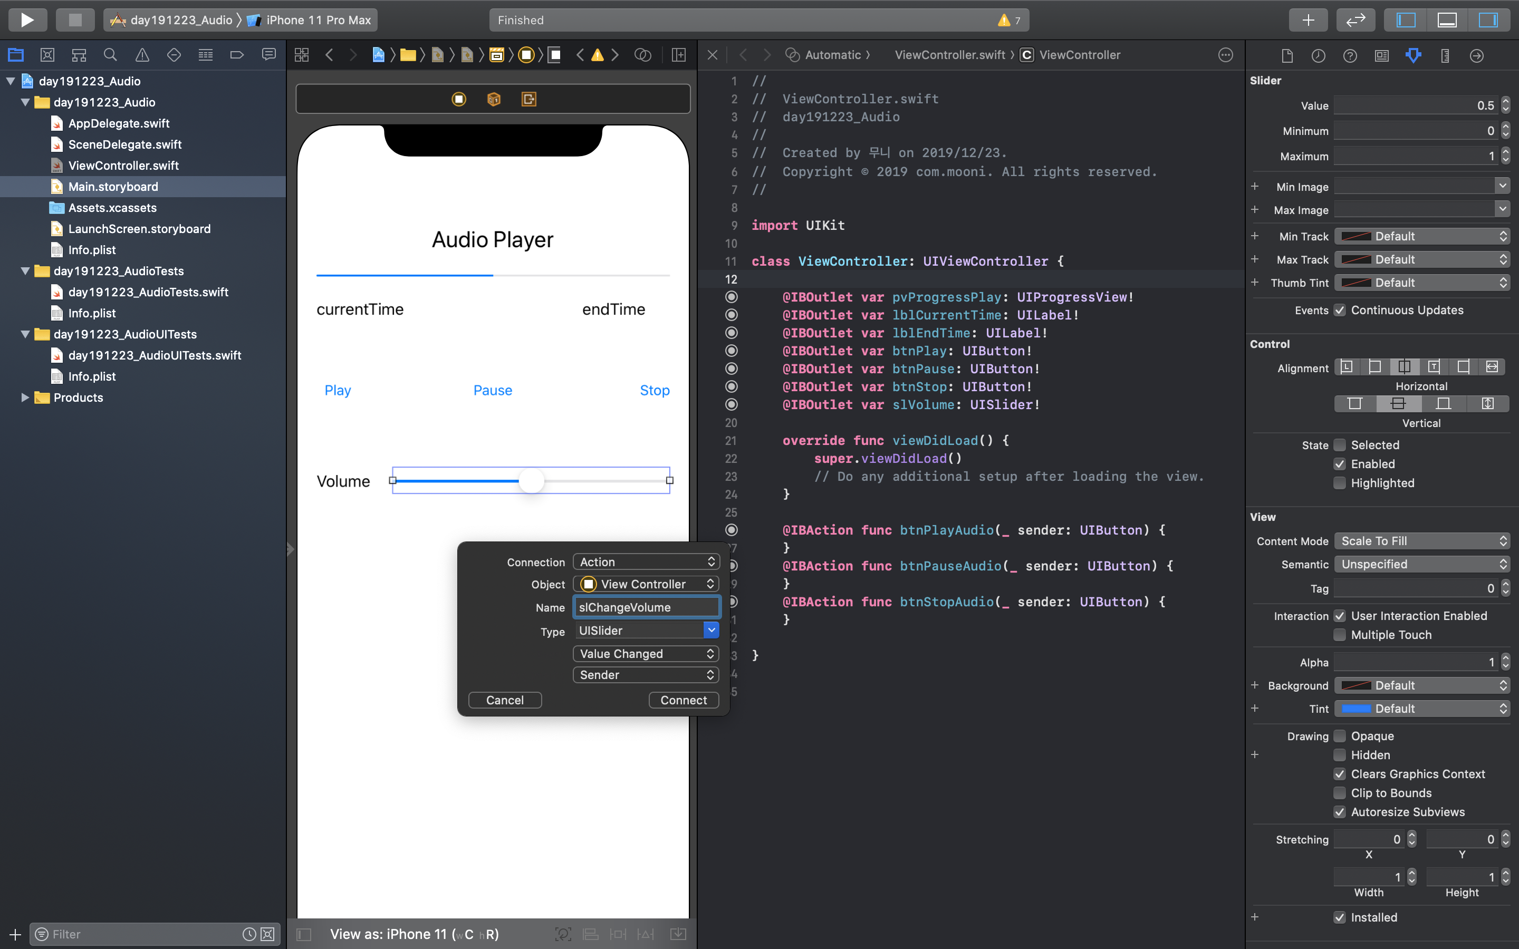
Task: Open the Connection type dropdown showing Action
Action: point(646,561)
